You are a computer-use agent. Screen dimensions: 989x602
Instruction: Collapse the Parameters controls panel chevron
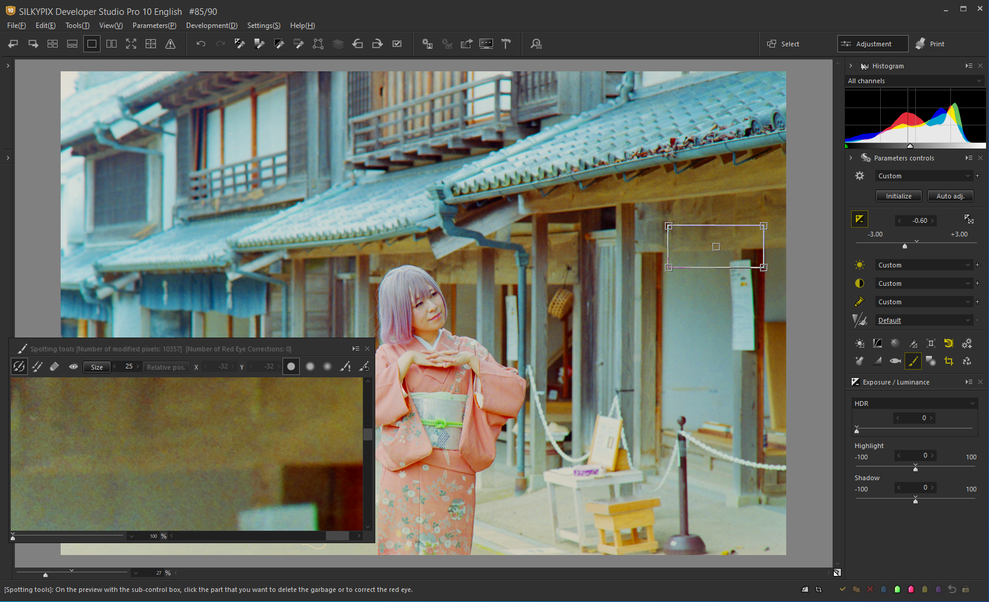(x=851, y=158)
